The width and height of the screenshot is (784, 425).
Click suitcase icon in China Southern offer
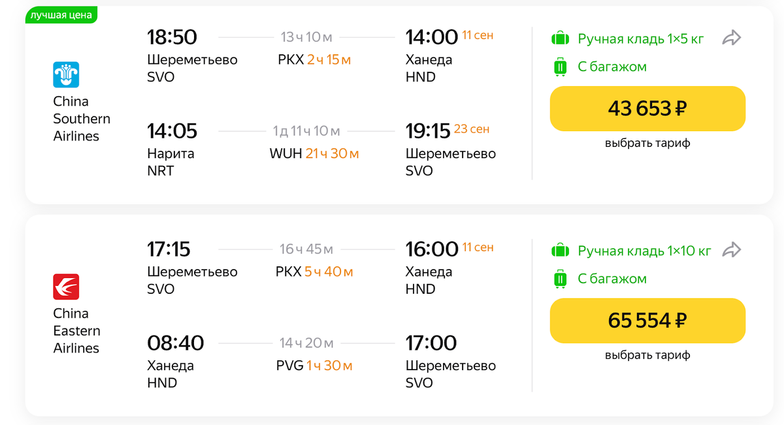coord(561,67)
